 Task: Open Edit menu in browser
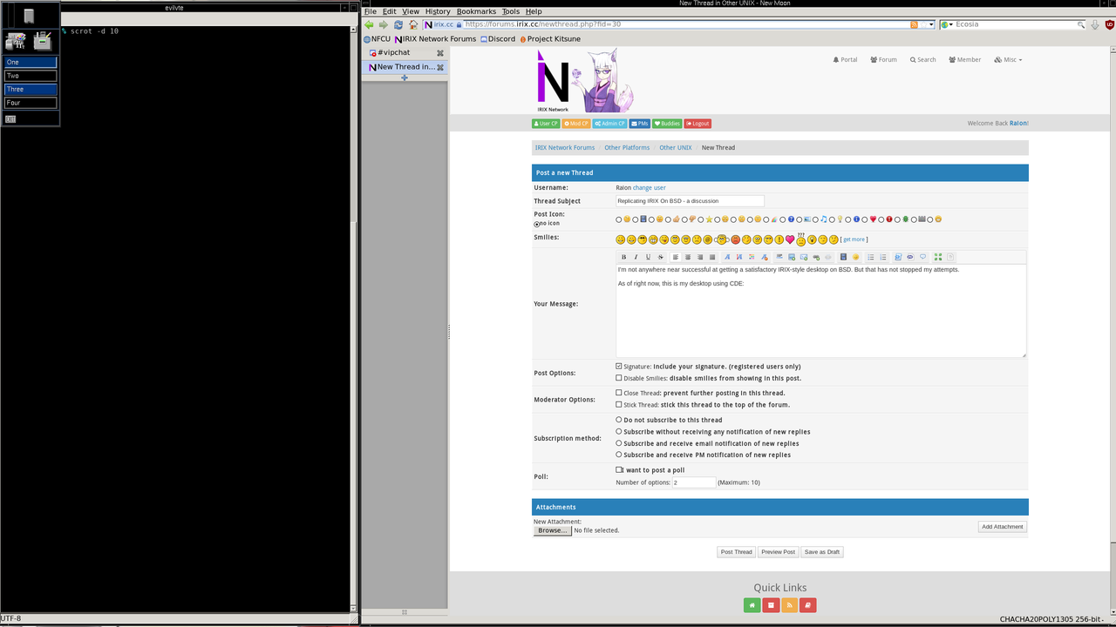point(390,11)
